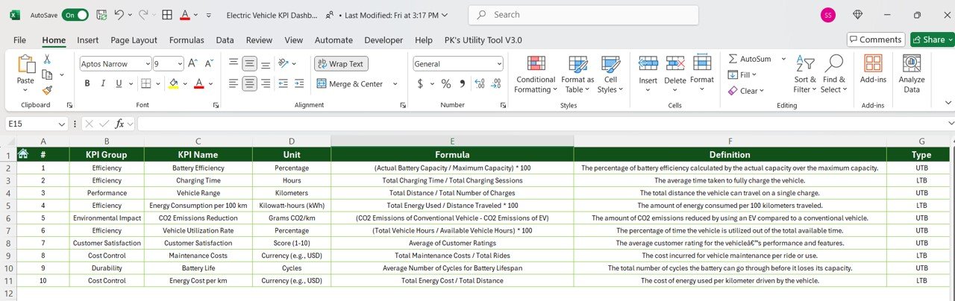The image size is (955, 301).
Task: Toggle the AutoSave switch
Action: tap(75, 15)
